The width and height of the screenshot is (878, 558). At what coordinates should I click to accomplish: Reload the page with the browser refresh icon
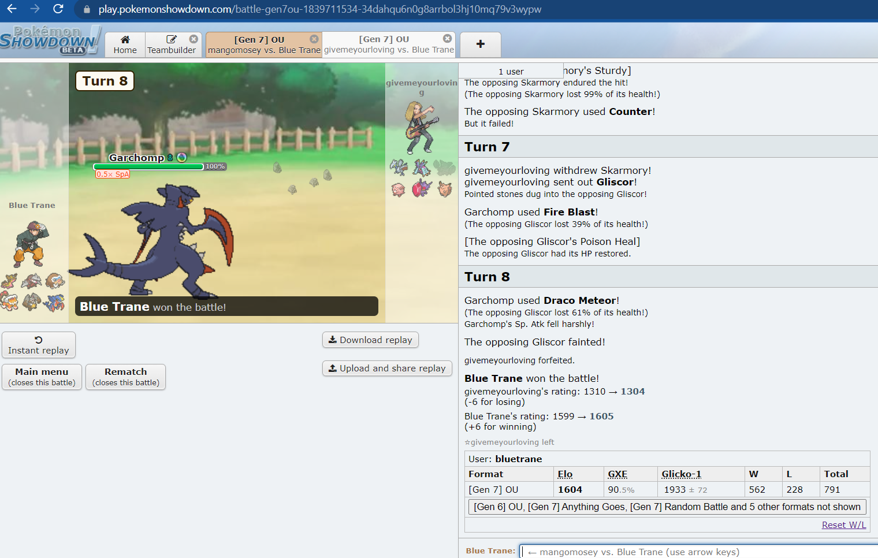point(58,9)
